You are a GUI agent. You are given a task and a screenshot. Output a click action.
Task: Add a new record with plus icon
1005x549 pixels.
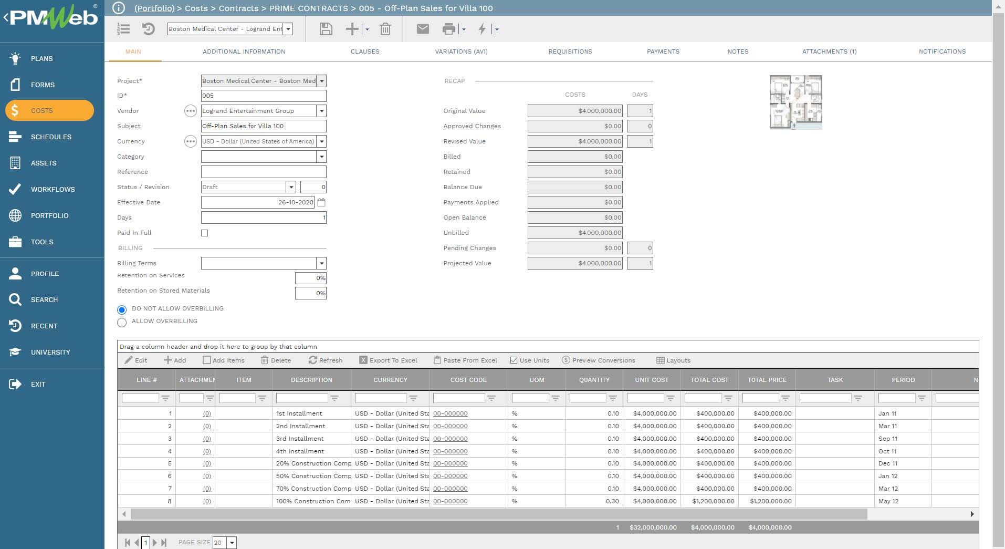pos(352,29)
